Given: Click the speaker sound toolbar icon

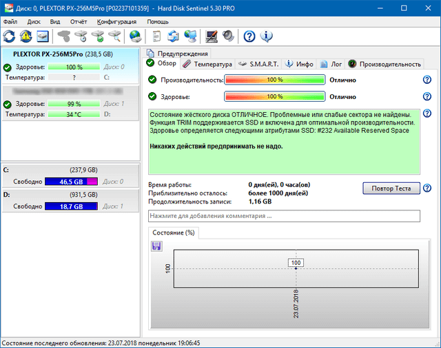Looking at the screenshot, I should coord(228,36).
